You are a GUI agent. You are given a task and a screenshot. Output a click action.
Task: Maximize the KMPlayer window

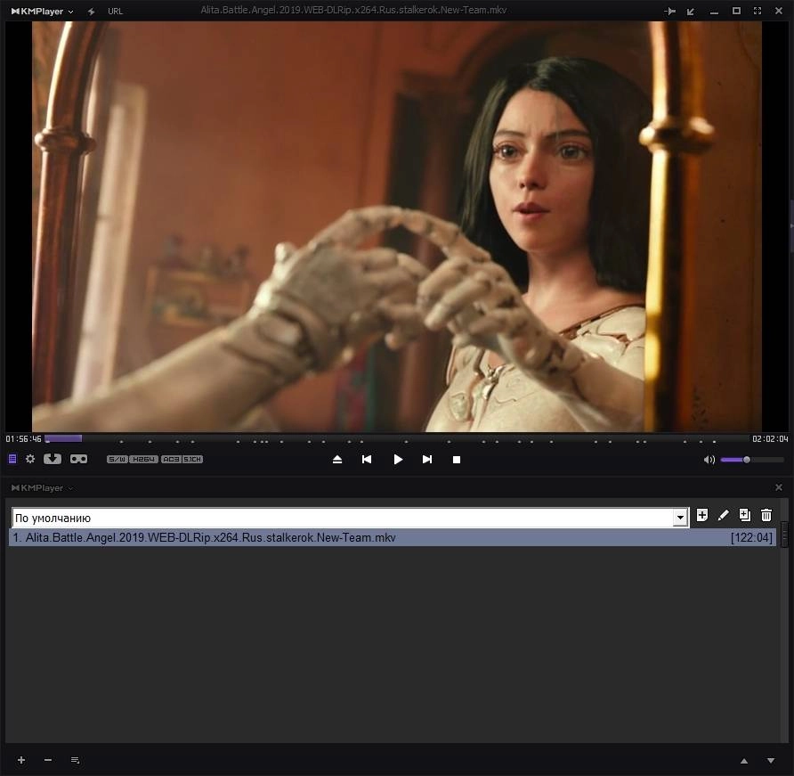click(736, 12)
